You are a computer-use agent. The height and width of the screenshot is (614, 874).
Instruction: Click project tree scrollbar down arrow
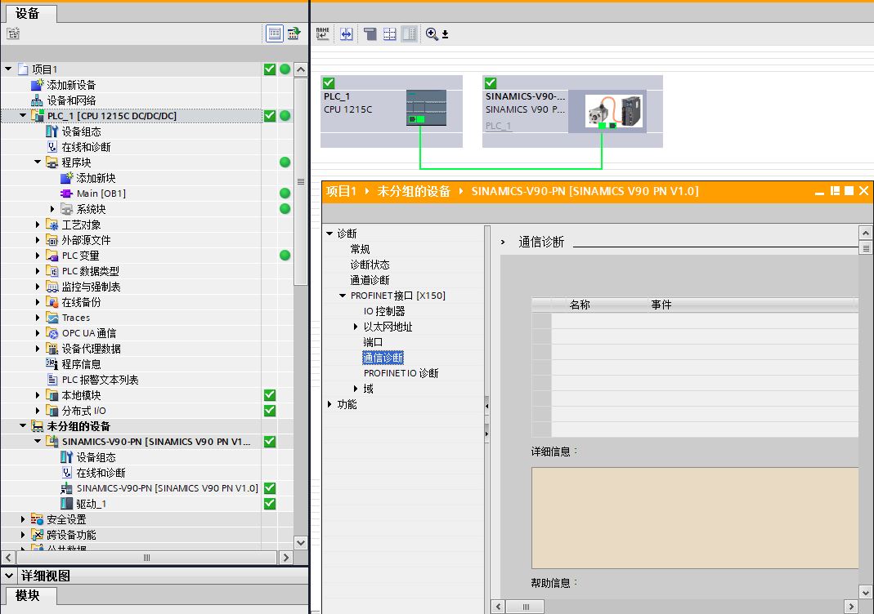click(300, 543)
